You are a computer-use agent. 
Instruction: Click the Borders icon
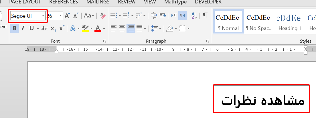182,28
